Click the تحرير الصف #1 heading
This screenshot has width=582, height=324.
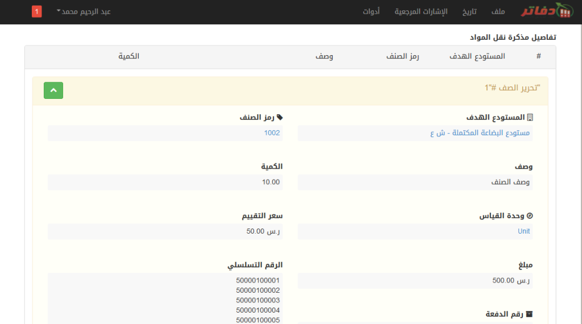(x=512, y=88)
